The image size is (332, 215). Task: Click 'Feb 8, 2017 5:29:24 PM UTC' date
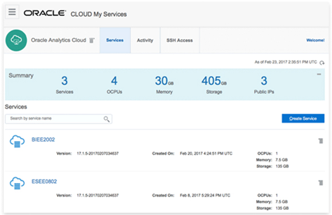point(205,195)
